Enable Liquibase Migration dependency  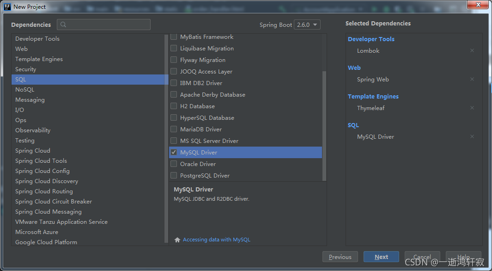click(x=174, y=49)
